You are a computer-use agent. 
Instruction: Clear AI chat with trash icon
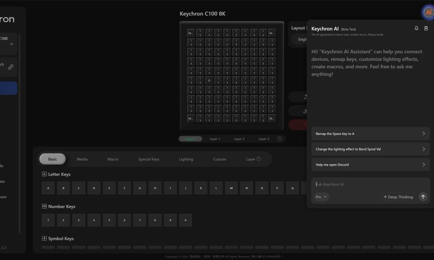click(426, 28)
